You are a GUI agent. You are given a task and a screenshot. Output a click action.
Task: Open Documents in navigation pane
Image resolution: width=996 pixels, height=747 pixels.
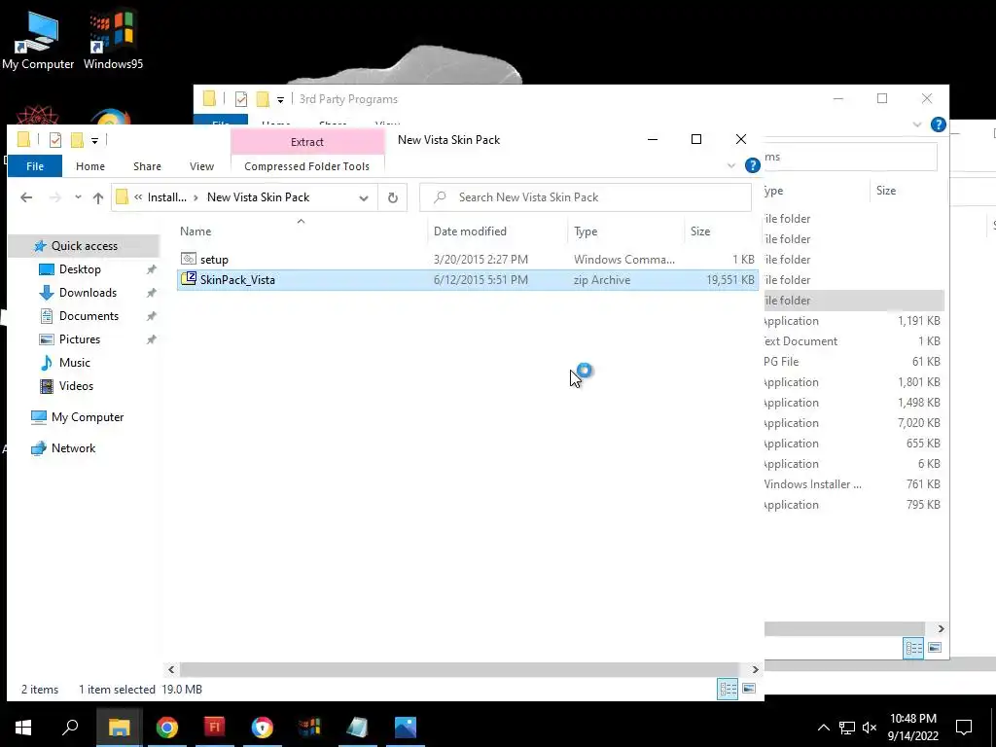(89, 316)
